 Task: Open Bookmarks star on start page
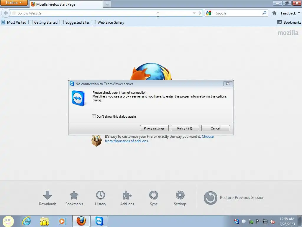[74, 198]
